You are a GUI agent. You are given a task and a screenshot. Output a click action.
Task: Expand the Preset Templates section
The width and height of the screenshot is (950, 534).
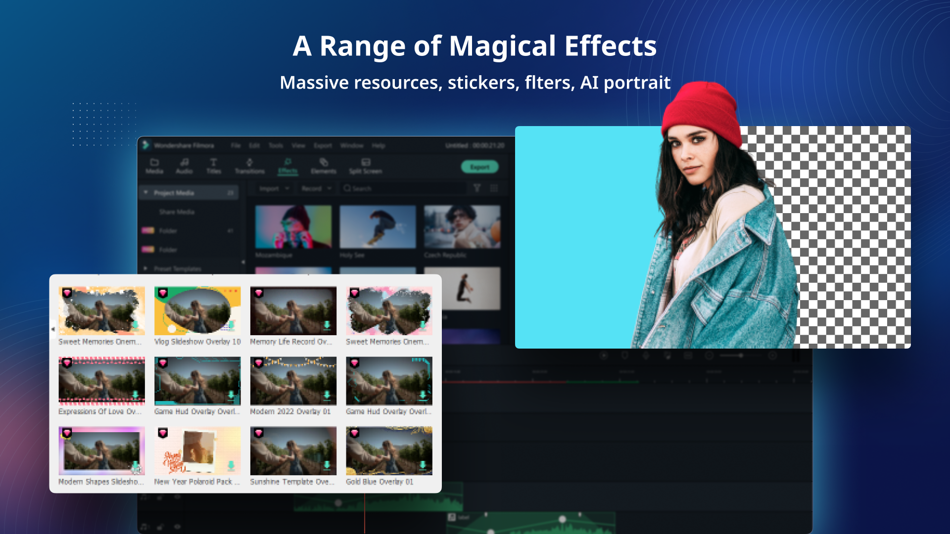pyautogui.click(x=146, y=268)
